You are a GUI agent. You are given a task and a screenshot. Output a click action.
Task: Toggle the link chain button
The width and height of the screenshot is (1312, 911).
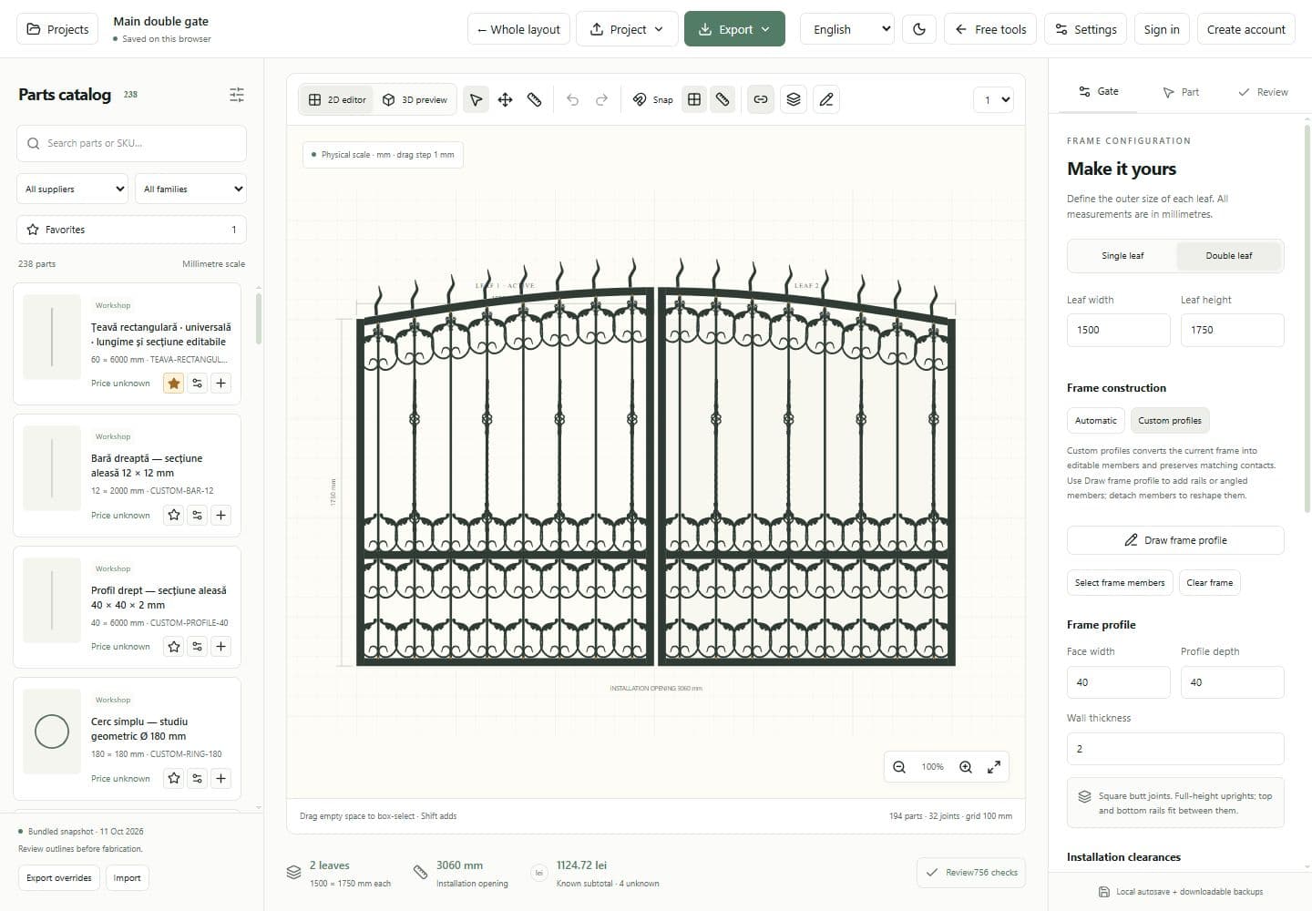[761, 99]
